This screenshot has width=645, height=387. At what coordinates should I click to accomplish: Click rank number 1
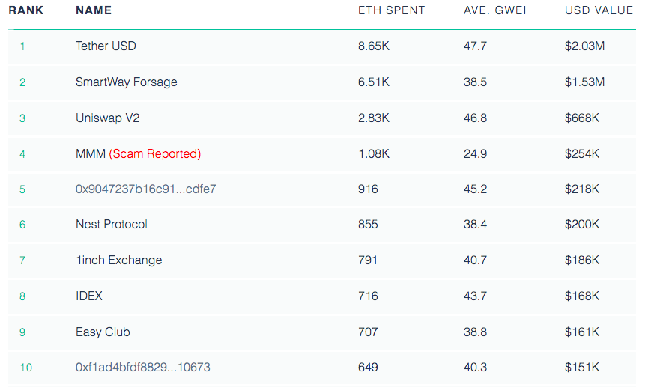coord(22,46)
